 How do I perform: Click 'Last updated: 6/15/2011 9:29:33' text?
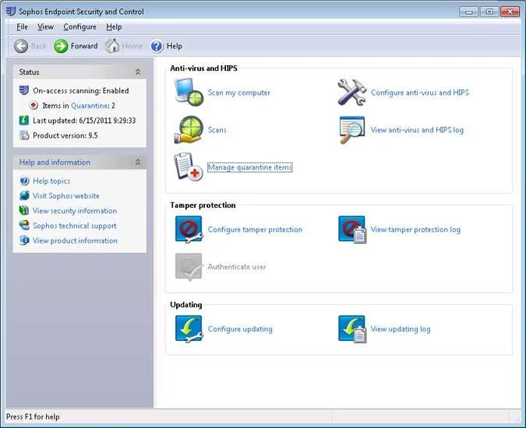[84, 121]
